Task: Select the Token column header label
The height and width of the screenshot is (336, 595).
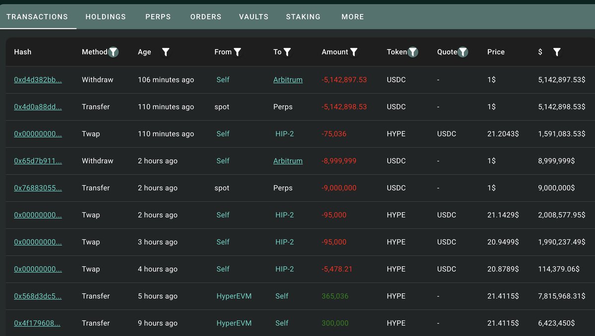Action: pyautogui.click(x=397, y=52)
